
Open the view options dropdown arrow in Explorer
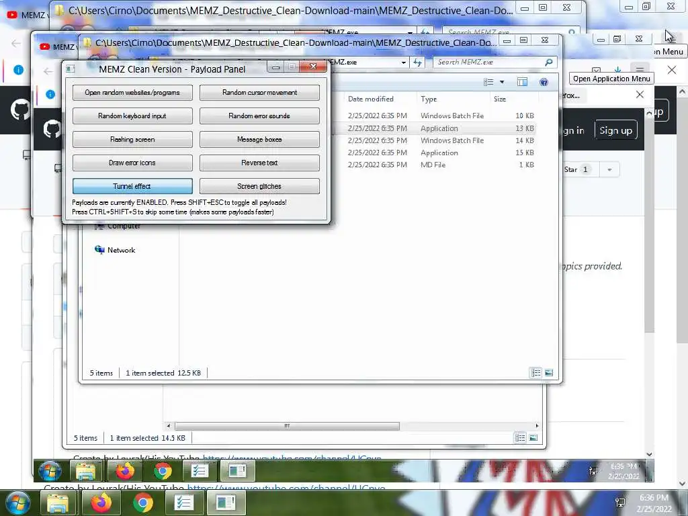502,82
